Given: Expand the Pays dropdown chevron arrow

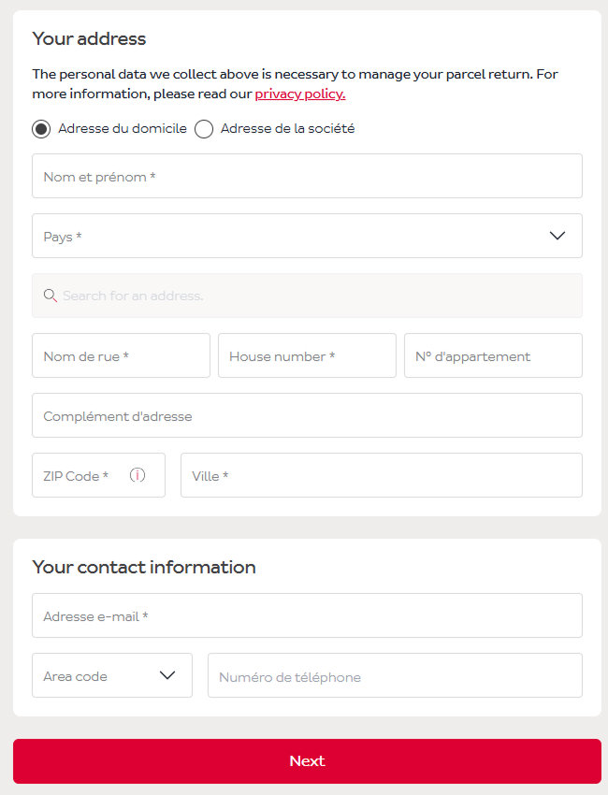Looking at the screenshot, I should 557,236.
